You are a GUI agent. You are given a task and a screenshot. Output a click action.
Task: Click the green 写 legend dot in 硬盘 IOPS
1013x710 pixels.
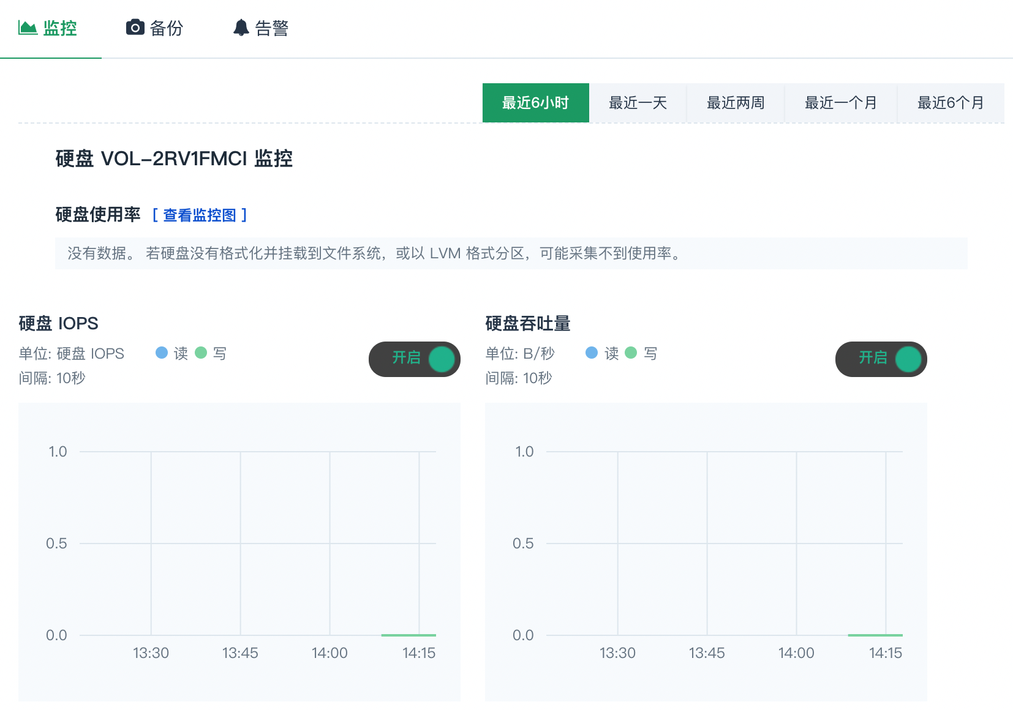[201, 353]
